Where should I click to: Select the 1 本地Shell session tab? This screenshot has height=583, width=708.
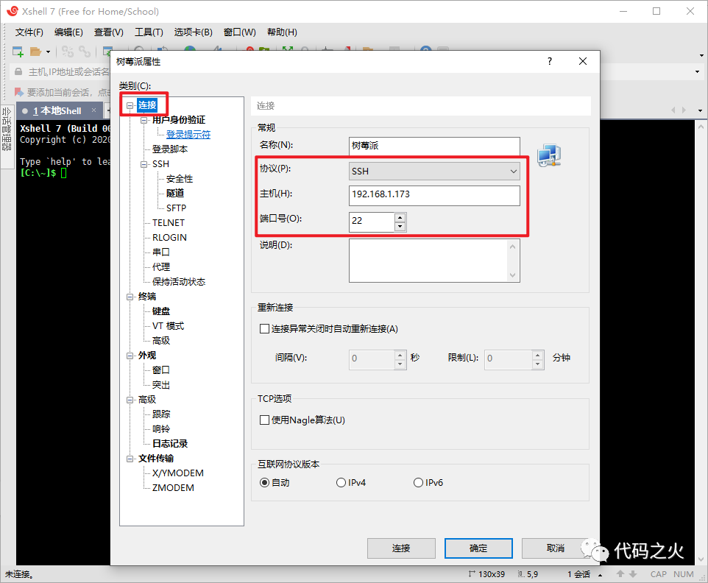(57, 110)
